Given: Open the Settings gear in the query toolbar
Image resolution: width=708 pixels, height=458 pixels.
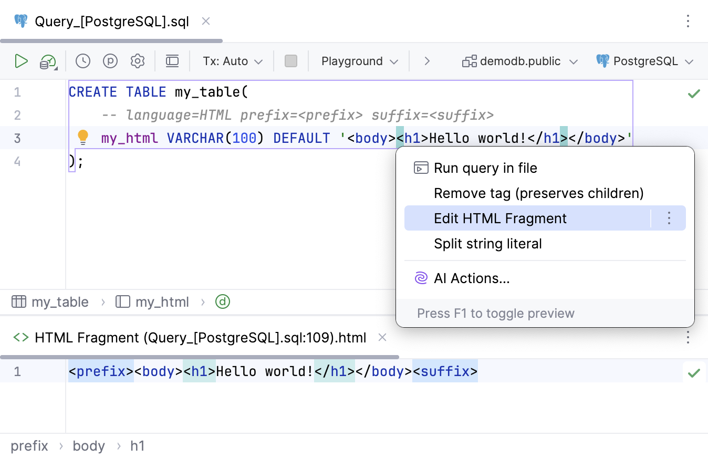Looking at the screenshot, I should pyautogui.click(x=137, y=61).
